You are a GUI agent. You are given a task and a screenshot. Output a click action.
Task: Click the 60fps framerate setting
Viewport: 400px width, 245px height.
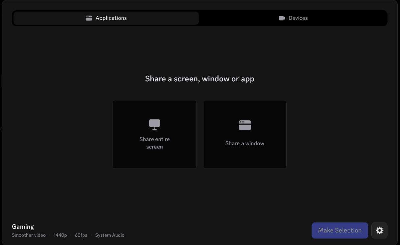pos(81,235)
